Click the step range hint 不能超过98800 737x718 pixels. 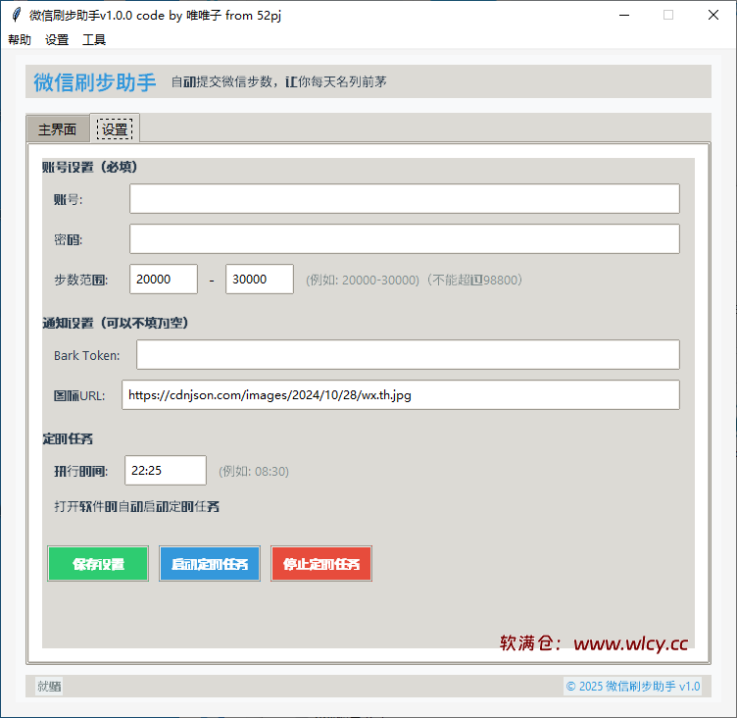pyautogui.click(x=474, y=280)
